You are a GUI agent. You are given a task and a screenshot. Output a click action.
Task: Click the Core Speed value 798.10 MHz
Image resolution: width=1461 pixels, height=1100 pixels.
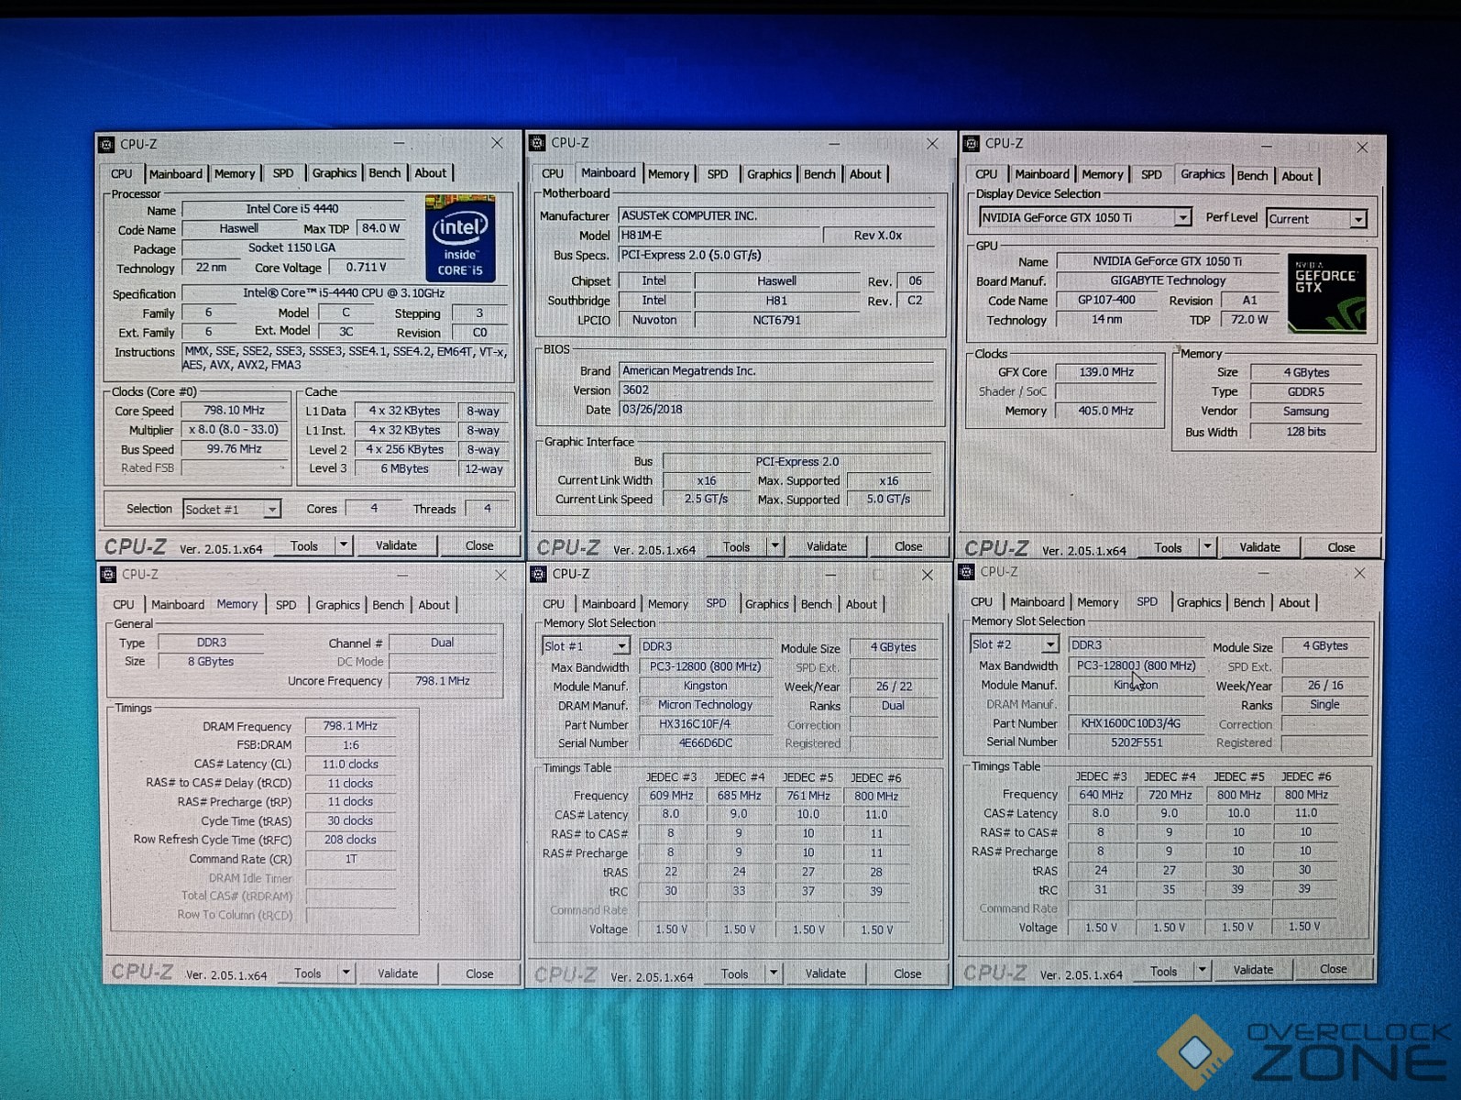tap(235, 411)
